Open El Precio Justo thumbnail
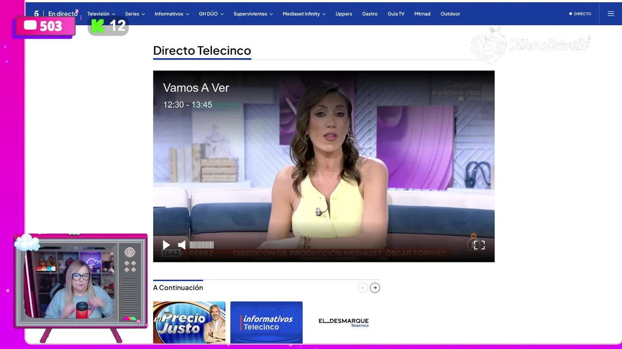The height and width of the screenshot is (349, 622). tap(189, 322)
